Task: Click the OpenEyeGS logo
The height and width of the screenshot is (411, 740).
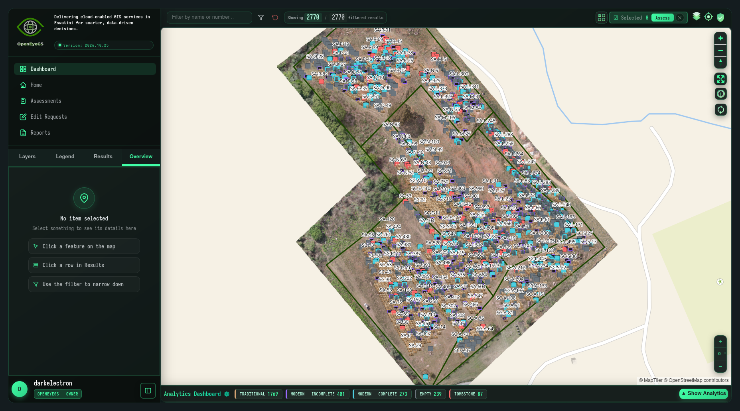Action: pos(30,31)
